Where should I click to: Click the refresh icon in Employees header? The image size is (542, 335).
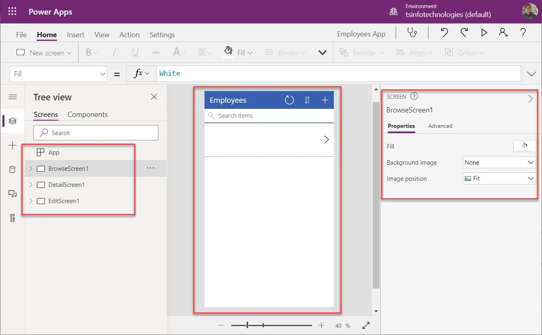[x=289, y=100]
